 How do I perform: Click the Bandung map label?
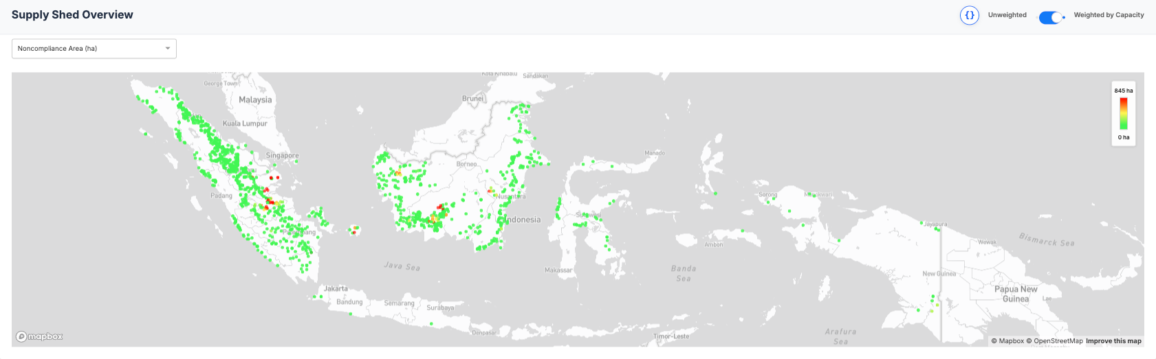tap(349, 302)
